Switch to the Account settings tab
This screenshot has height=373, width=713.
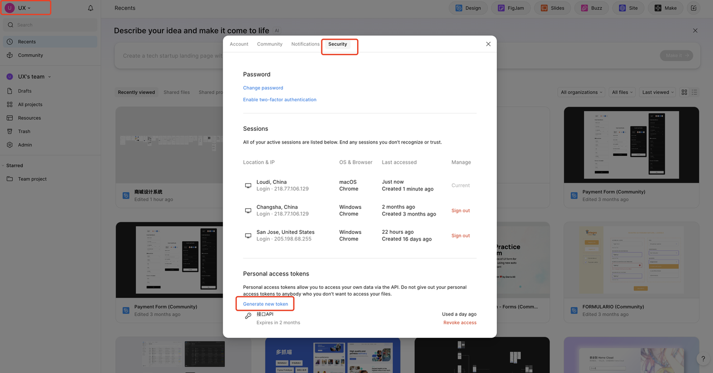[x=239, y=44]
